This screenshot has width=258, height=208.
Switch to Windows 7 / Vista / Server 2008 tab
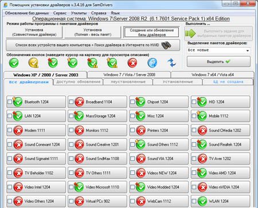click(129, 75)
